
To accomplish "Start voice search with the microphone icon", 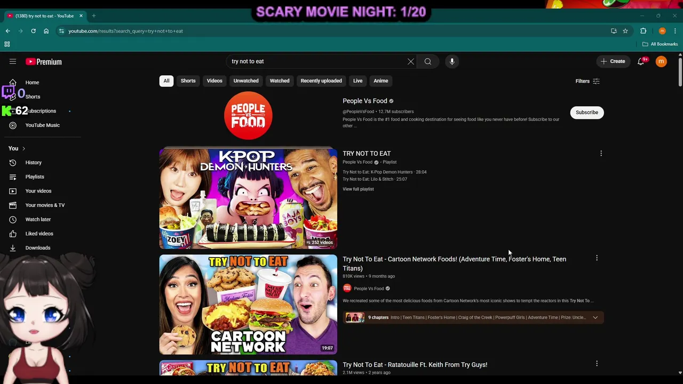I will [x=452, y=61].
